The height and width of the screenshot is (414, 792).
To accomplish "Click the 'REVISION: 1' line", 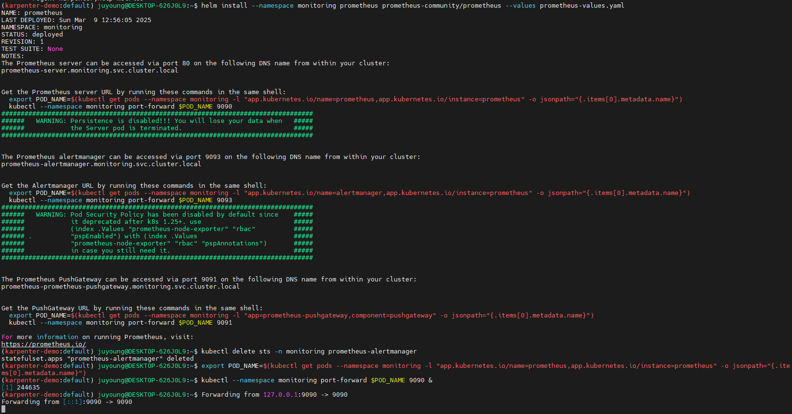I will pyautogui.click(x=23, y=42).
